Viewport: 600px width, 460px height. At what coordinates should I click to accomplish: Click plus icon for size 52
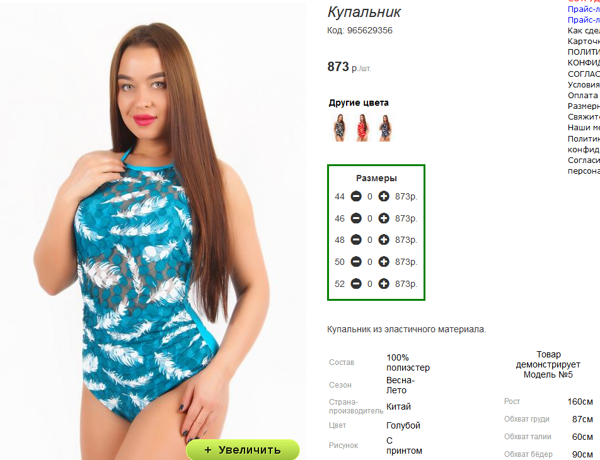(x=383, y=283)
